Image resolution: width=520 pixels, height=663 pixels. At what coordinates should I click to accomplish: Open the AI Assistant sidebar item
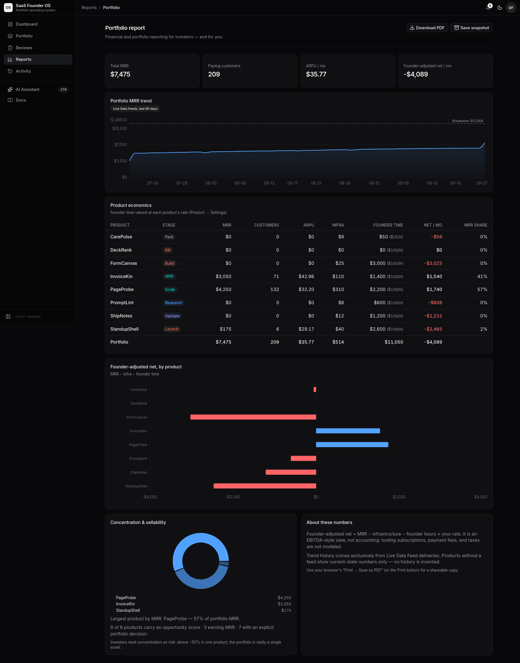tap(38, 89)
